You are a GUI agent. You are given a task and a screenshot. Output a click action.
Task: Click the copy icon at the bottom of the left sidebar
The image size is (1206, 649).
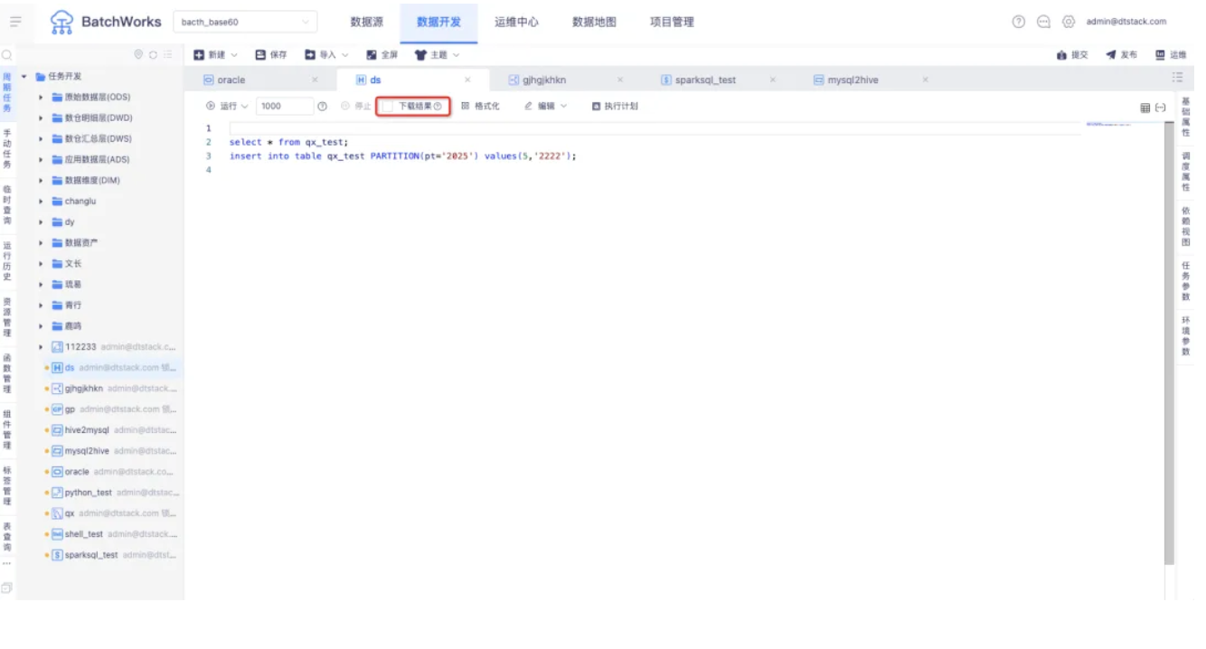[6, 588]
